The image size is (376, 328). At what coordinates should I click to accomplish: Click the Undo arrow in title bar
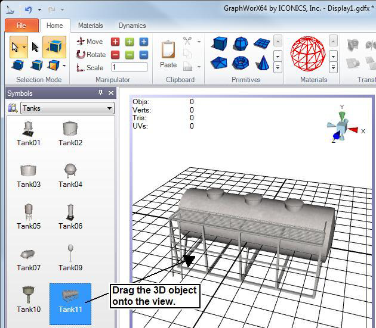(x=28, y=10)
